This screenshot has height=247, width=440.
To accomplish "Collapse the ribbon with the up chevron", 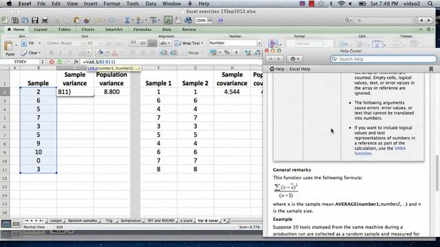I will click(x=420, y=30).
